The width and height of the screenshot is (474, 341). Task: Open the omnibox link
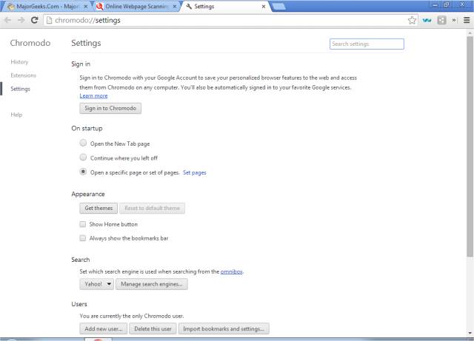click(231, 271)
